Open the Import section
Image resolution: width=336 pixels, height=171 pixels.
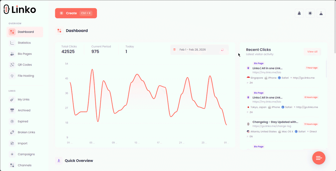coord(12,143)
